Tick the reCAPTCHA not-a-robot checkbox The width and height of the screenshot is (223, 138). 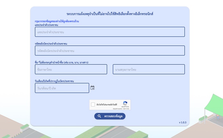pos(93,104)
